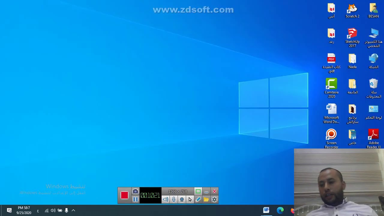Image resolution: width=384 pixels, height=216 pixels.
Task: Expand hidden system tray icons chevron
Action: 73,211
